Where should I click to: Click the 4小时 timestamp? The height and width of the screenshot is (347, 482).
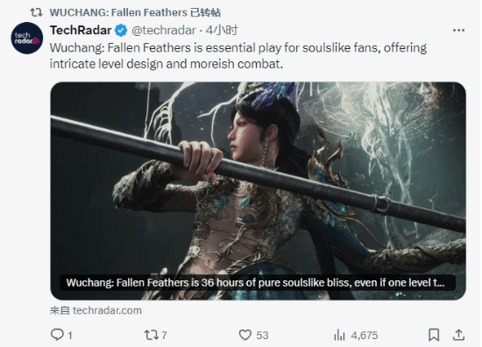[222, 30]
